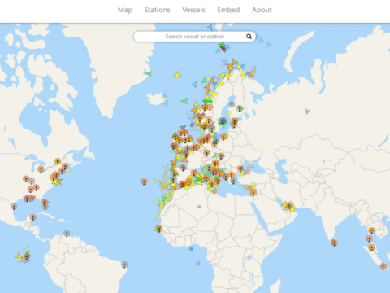Image resolution: width=390 pixels, height=293 pixels.
Task: Click the magnifying glass search icon
Action: pyautogui.click(x=249, y=37)
